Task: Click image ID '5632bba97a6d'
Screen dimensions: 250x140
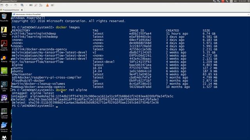Action: tap(140, 87)
